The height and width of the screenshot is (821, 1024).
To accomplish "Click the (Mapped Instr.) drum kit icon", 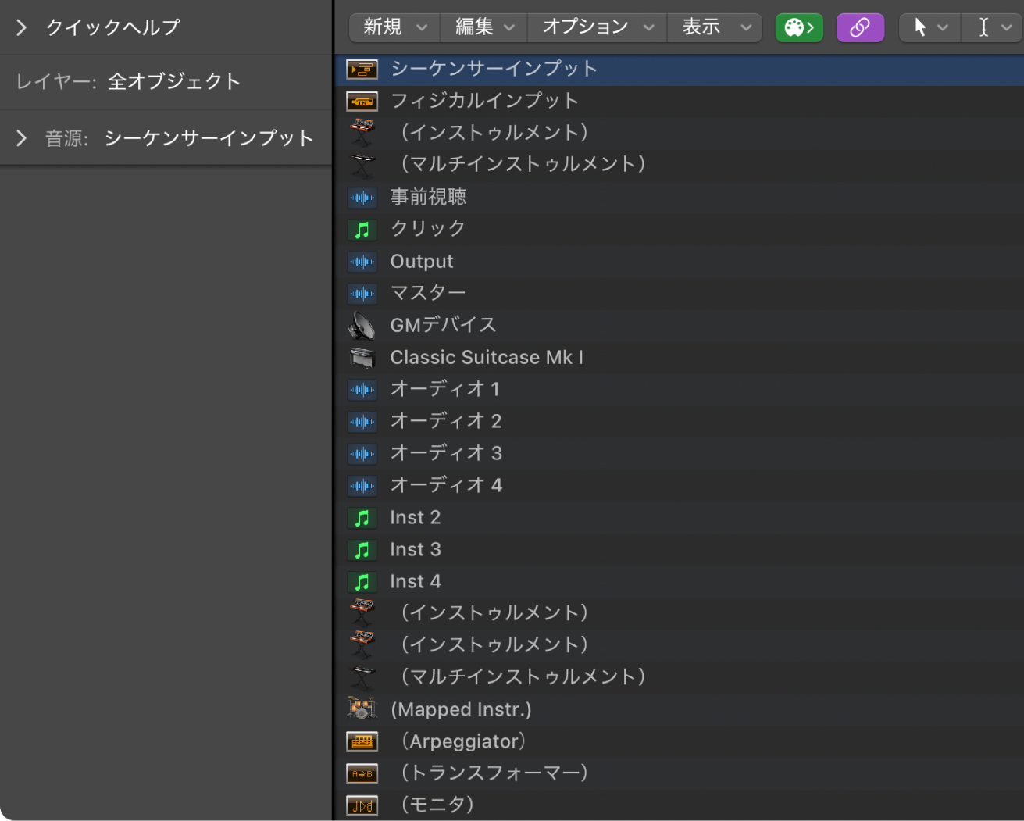I will [362, 709].
